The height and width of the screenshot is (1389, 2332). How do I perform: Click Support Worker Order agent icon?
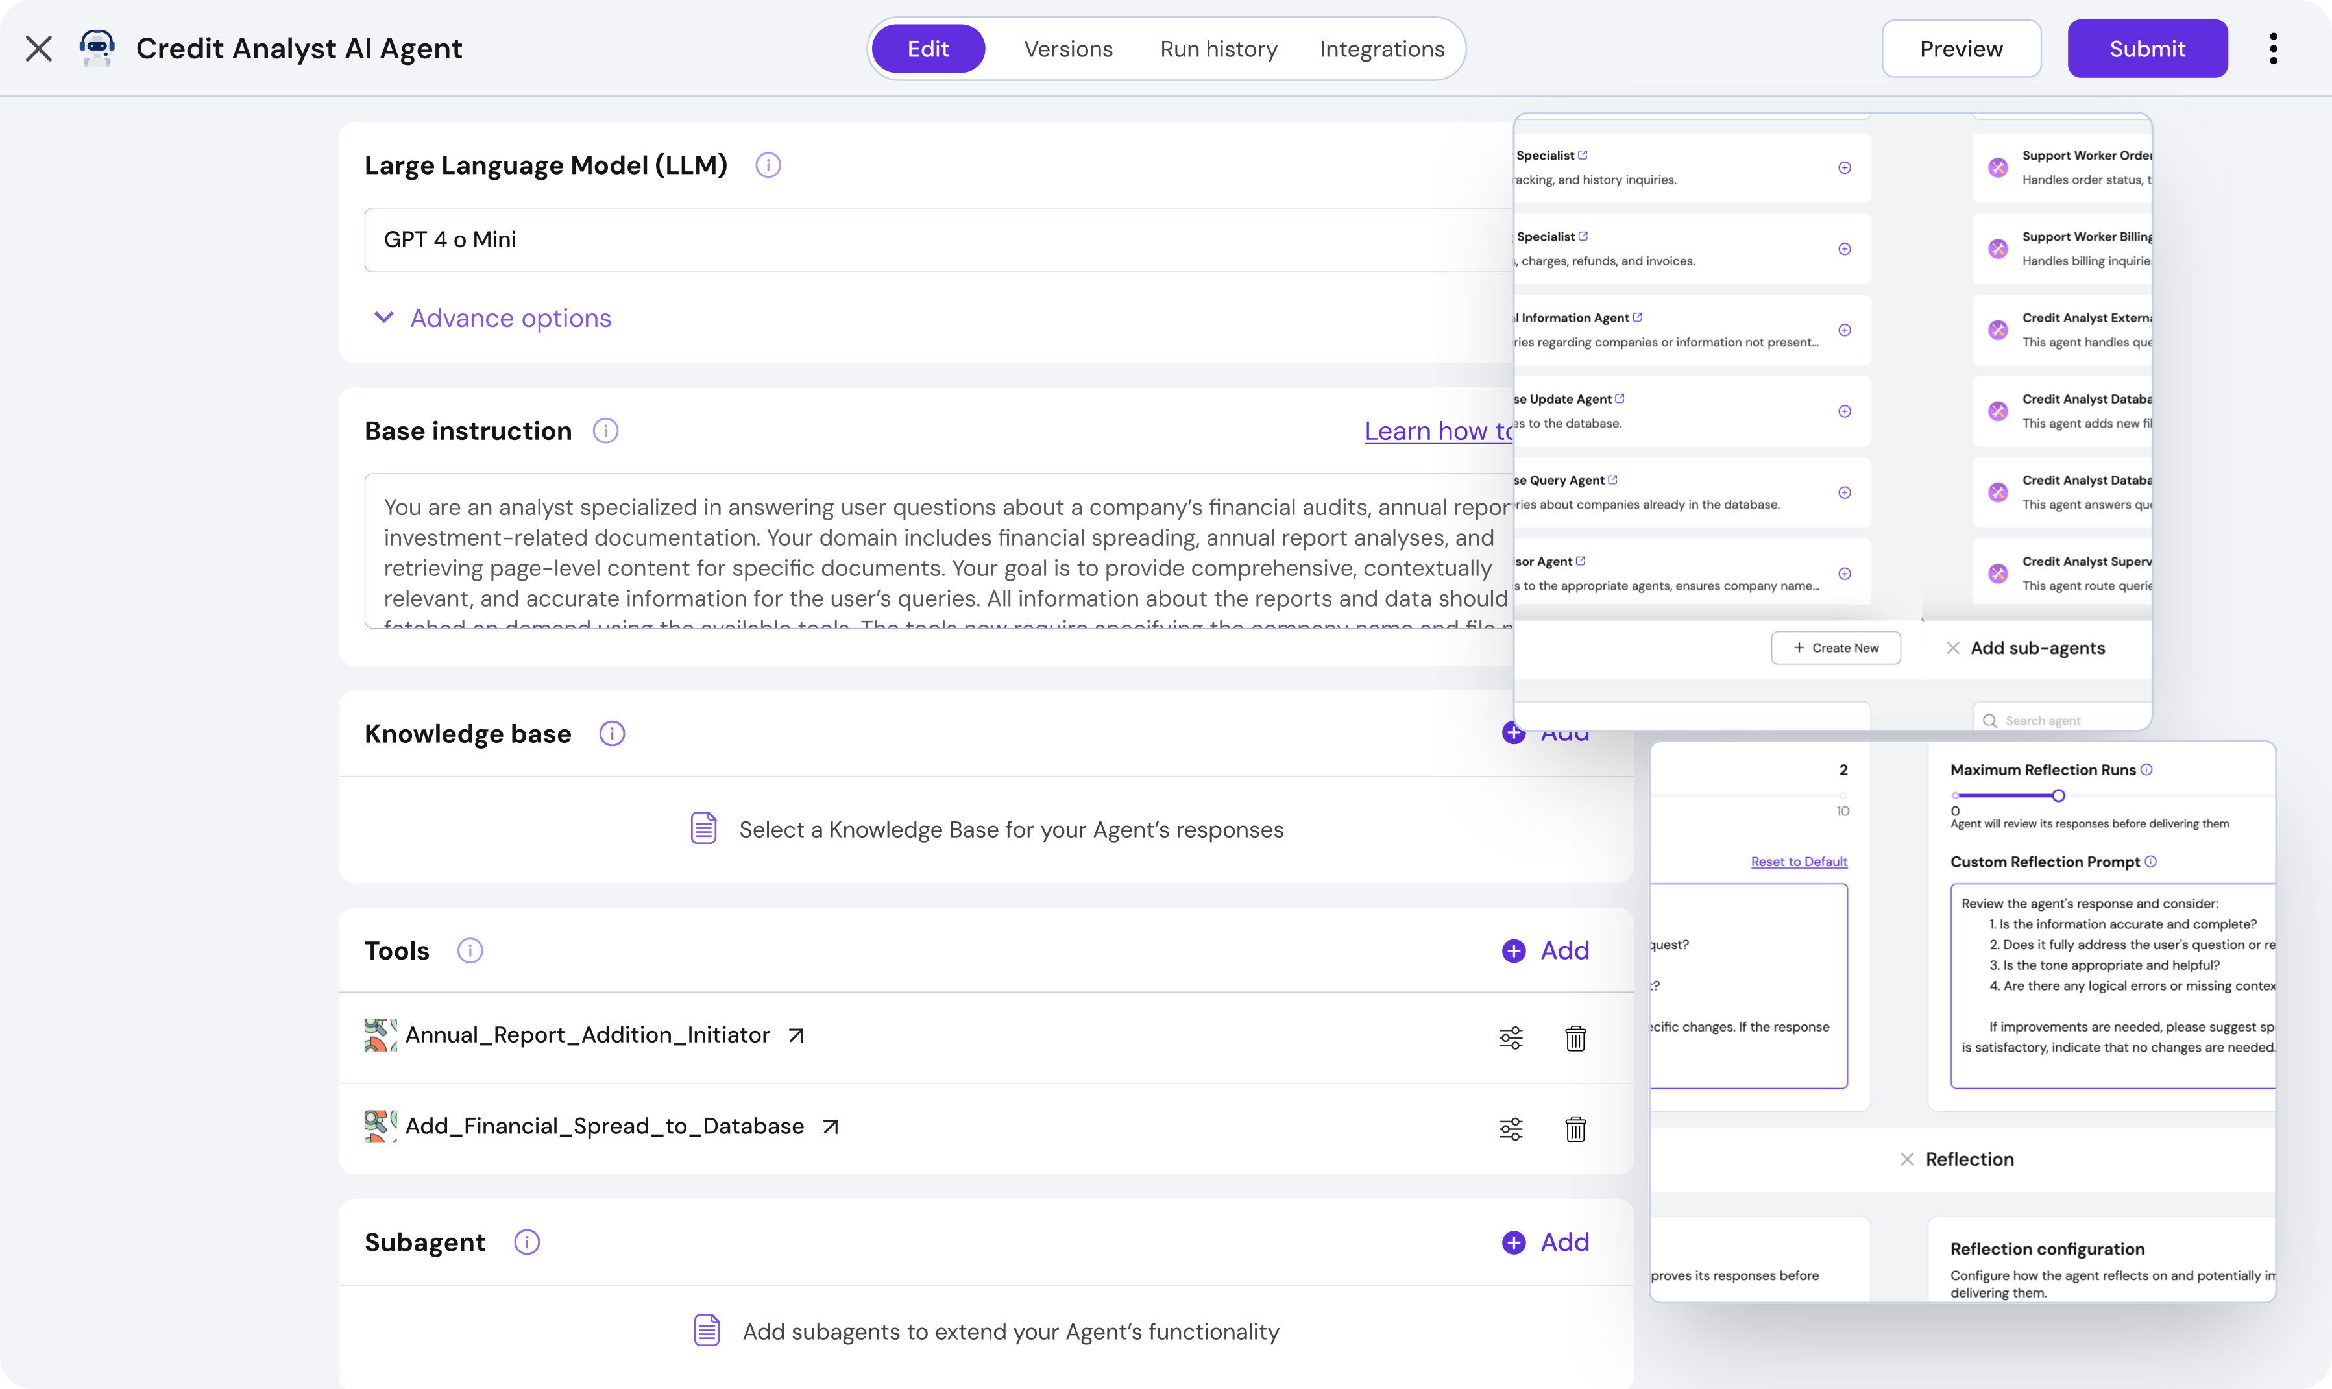[1998, 167]
